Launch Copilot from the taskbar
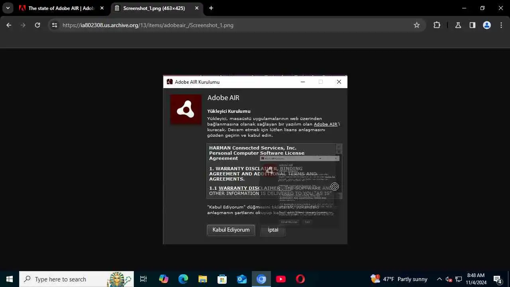Screen dimensions: 510x287 (163, 279)
